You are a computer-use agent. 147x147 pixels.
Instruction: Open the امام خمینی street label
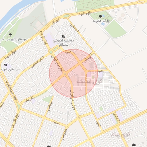(x=37, y=62)
